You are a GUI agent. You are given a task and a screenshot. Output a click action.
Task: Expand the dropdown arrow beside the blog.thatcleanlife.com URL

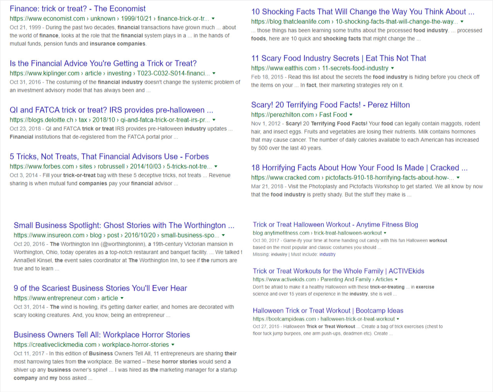(462, 22)
